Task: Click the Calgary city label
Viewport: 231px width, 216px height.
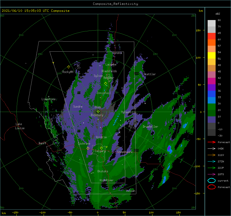Action: click(100, 151)
